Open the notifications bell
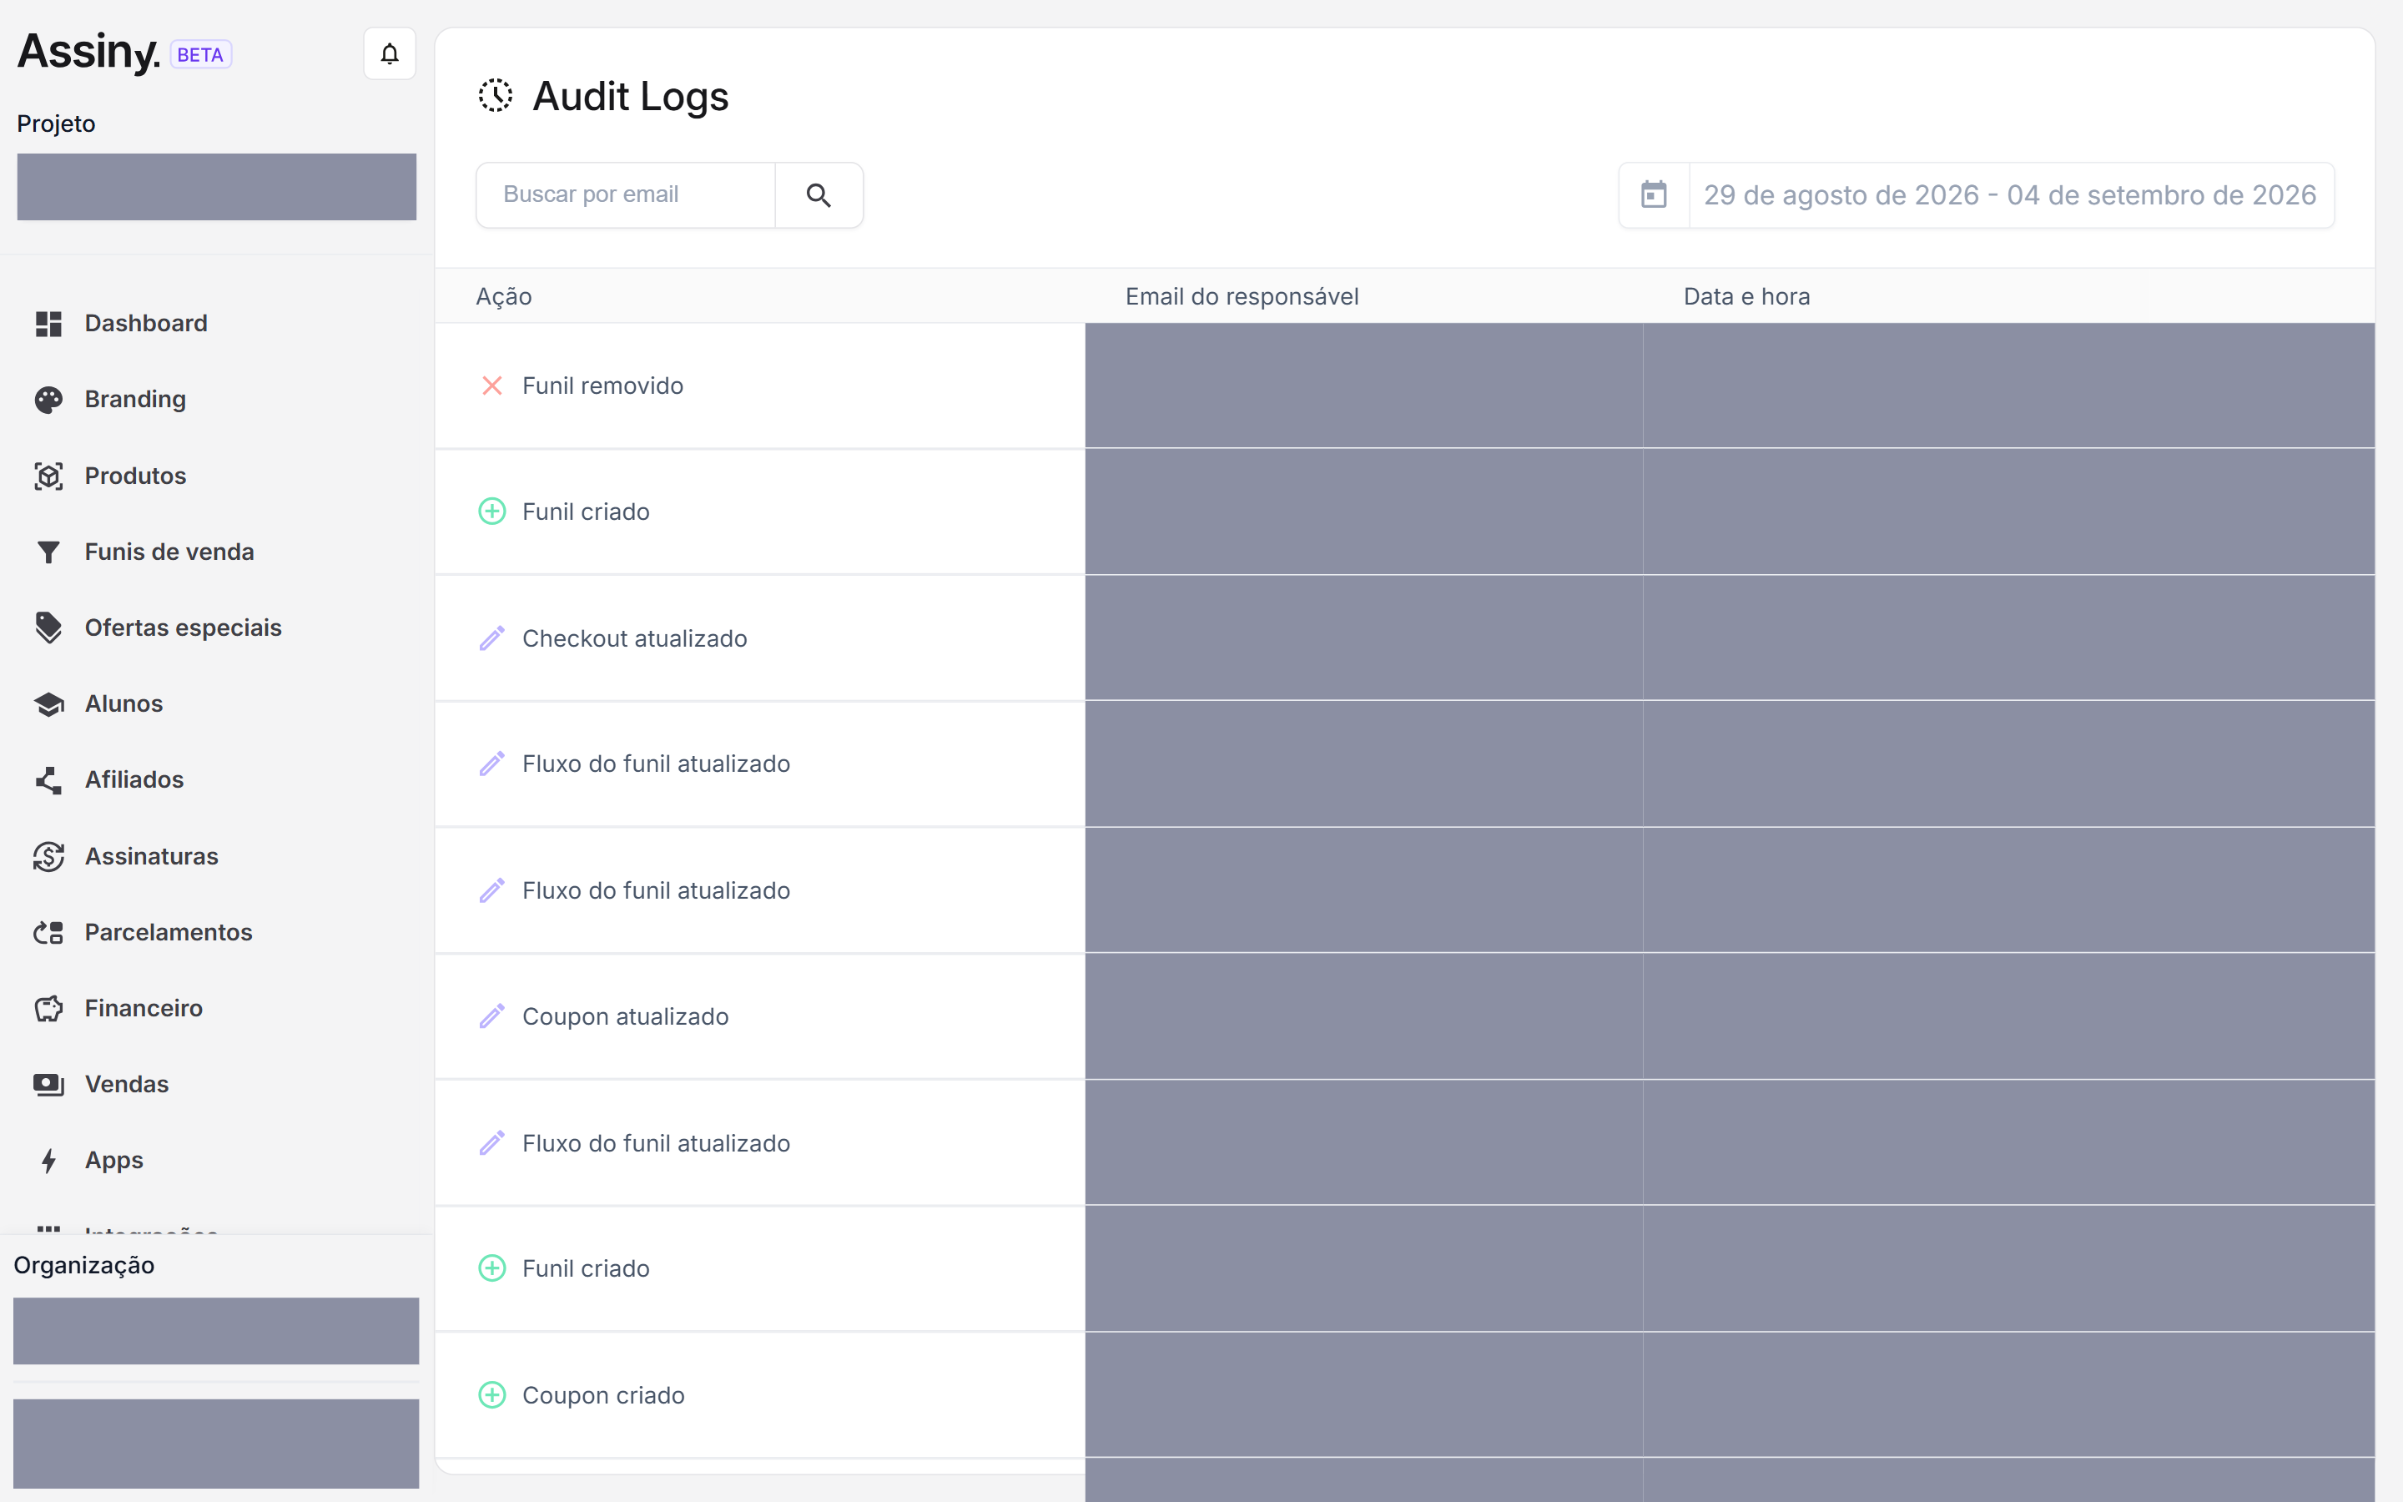This screenshot has height=1502, width=2403. 390,53
